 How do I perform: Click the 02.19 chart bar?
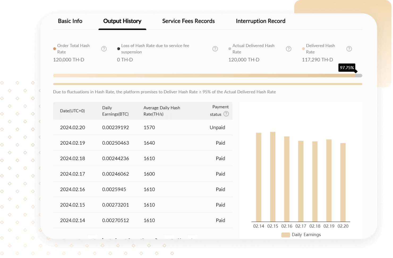point(329,180)
